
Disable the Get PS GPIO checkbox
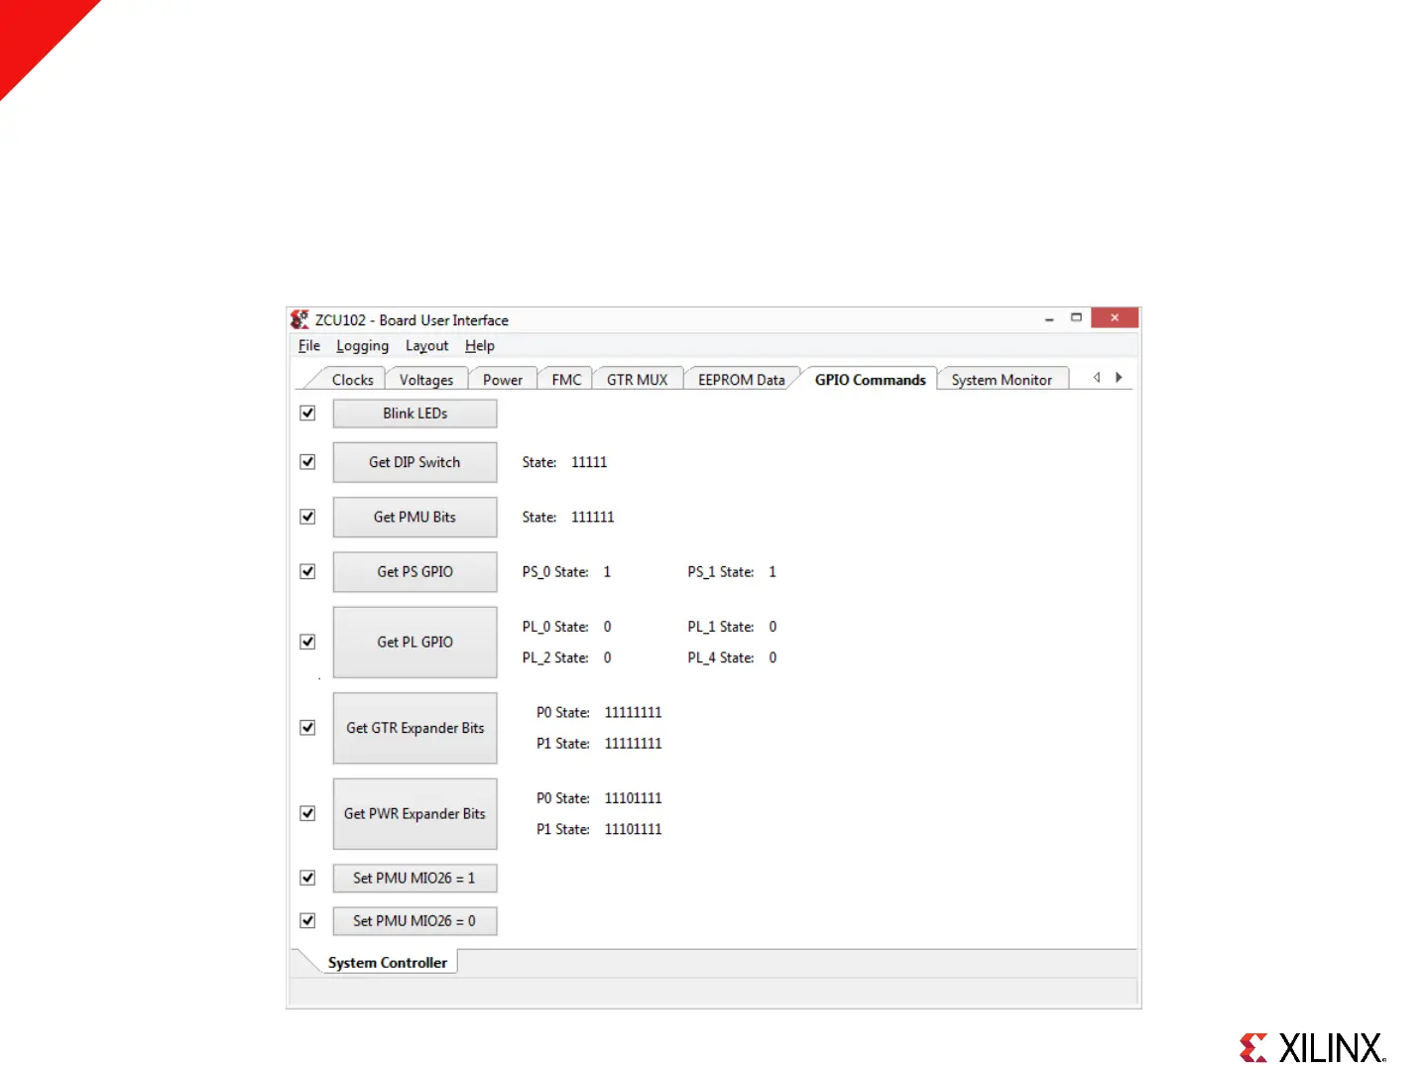(x=307, y=571)
